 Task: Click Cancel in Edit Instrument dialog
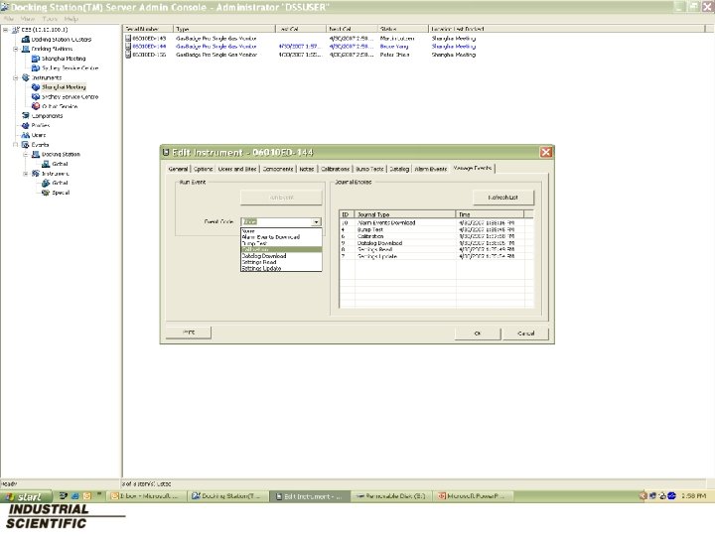coord(525,334)
